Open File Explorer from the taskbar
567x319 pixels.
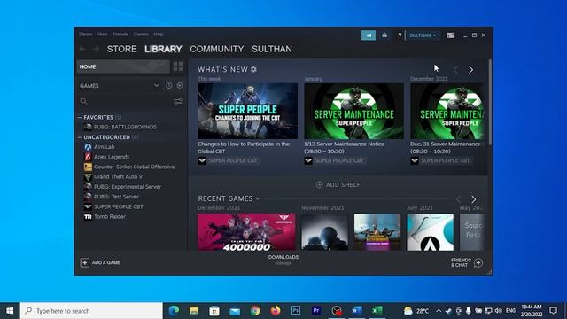(x=194, y=311)
